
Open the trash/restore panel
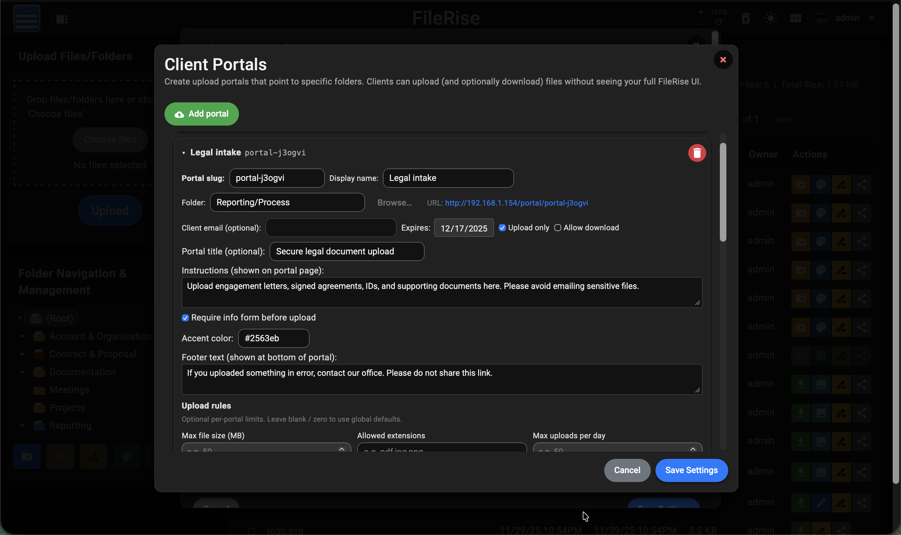[x=746, y=18]
